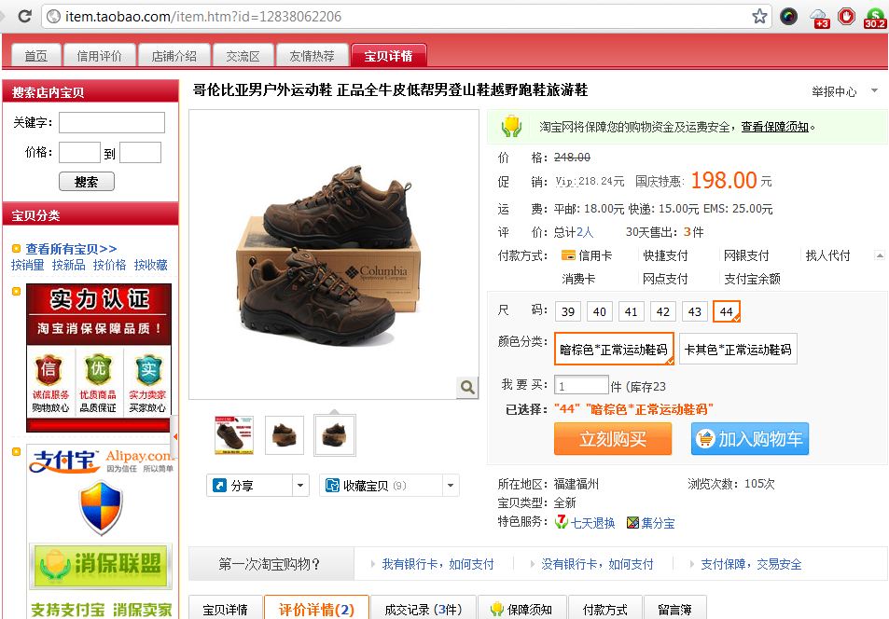Viewport: 889px width, 619px height.
Task: Click the yellow tulip guarantee icon
Action: coord(511,126)
